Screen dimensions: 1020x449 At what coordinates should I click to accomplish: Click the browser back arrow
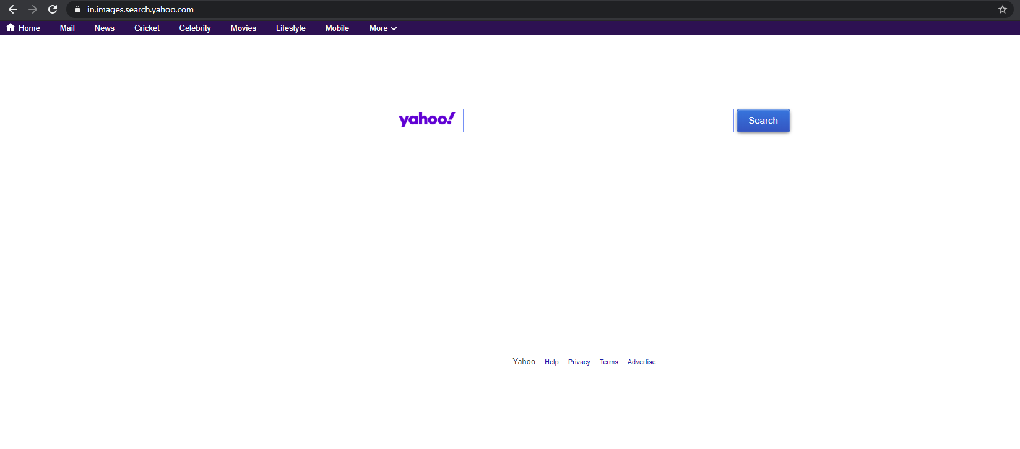13,9
